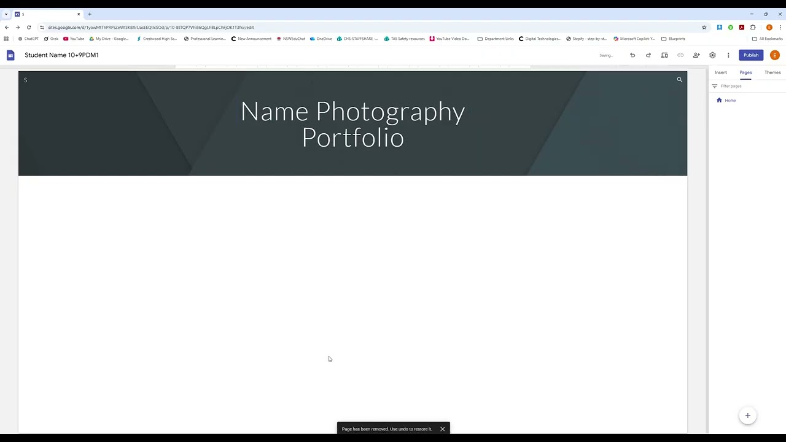Reload the browser page
This screenshot has height=442, width=786.
pos(29,27)
